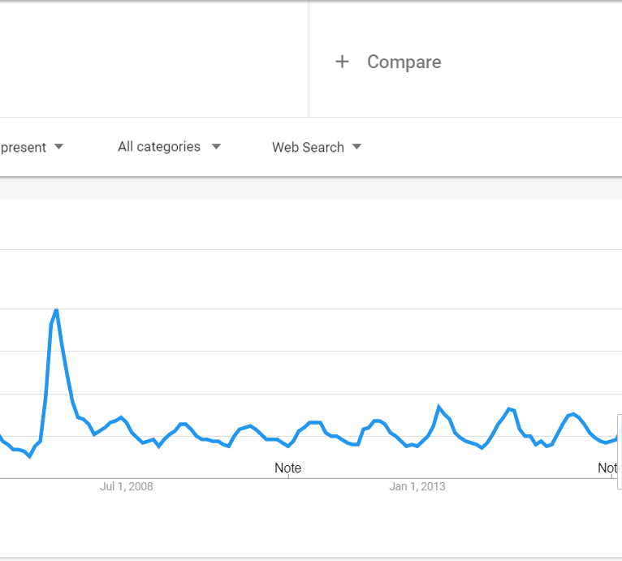The width and height of the screenshot is (622, 561).
Task: Expand the Web Search type dropdown
Action: (x=308, y=147)
